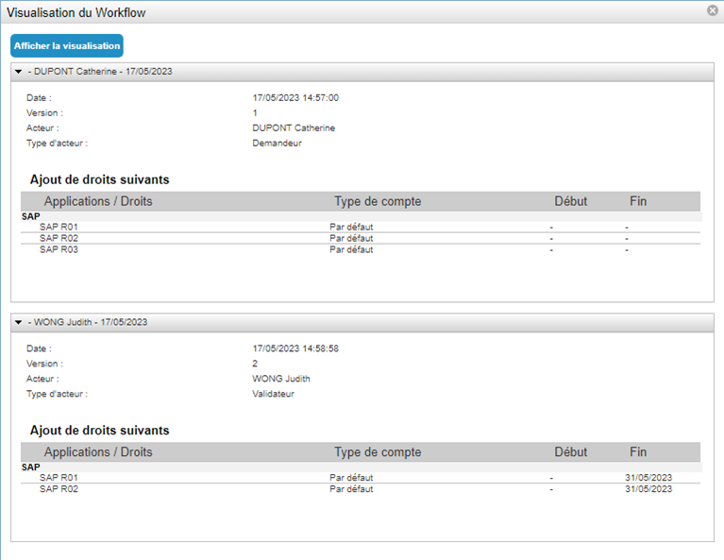Click the Afficher la visualisation button
The height and width of the screenshot is (560, 724).
point(67,45)
